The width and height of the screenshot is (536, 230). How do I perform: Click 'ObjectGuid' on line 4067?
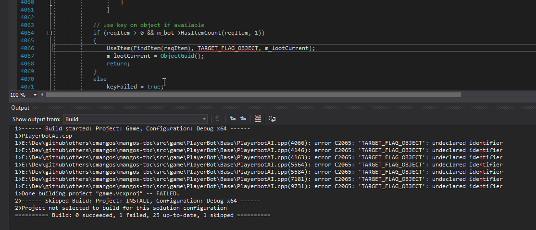tap(177, 56)
